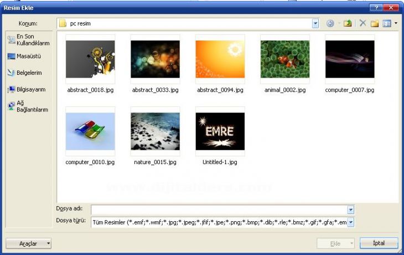Open Bilgisayarım shortcut

[x=27, y=90]
